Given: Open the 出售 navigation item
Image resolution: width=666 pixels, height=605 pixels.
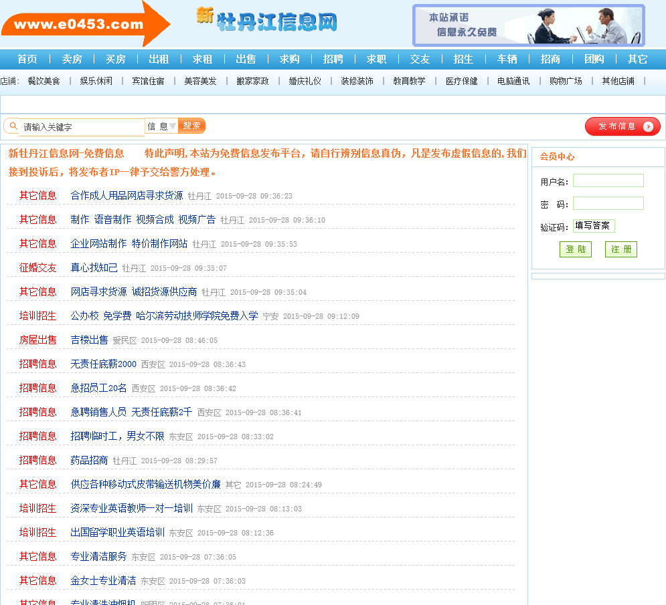Looking at the screenshot, I should coord(246,59).
